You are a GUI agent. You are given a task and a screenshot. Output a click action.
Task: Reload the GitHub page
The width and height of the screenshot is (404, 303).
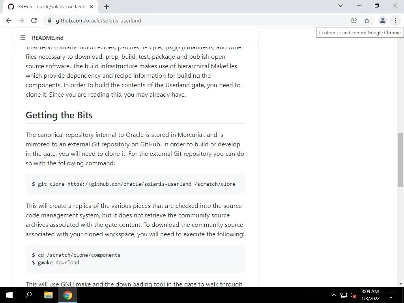(x=34, y=21)
